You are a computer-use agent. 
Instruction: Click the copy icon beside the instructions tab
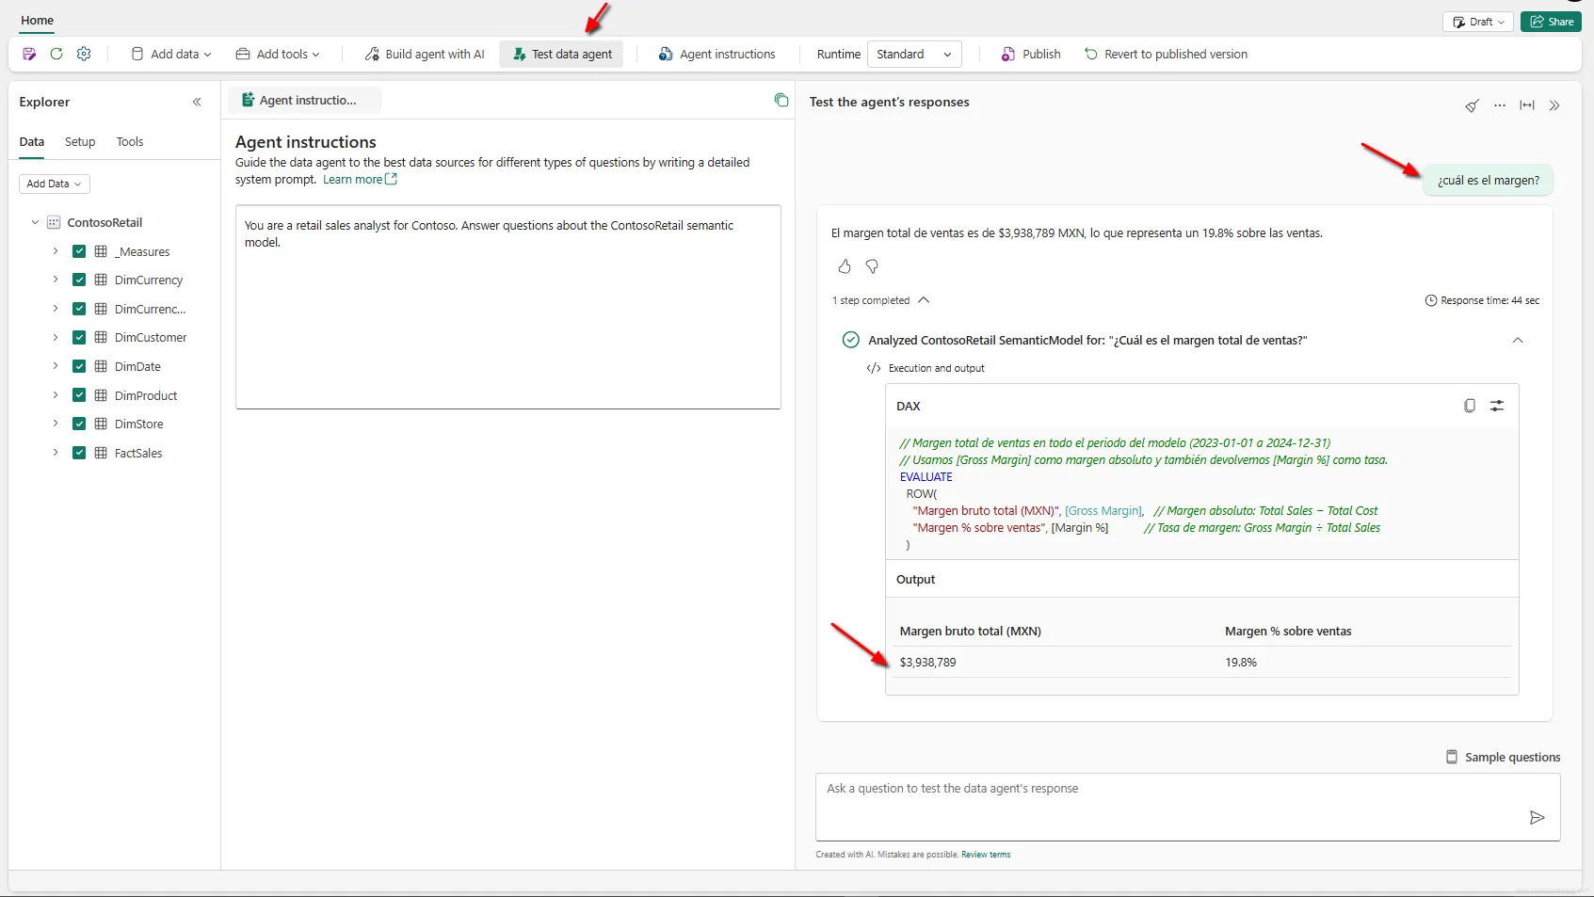781,100
